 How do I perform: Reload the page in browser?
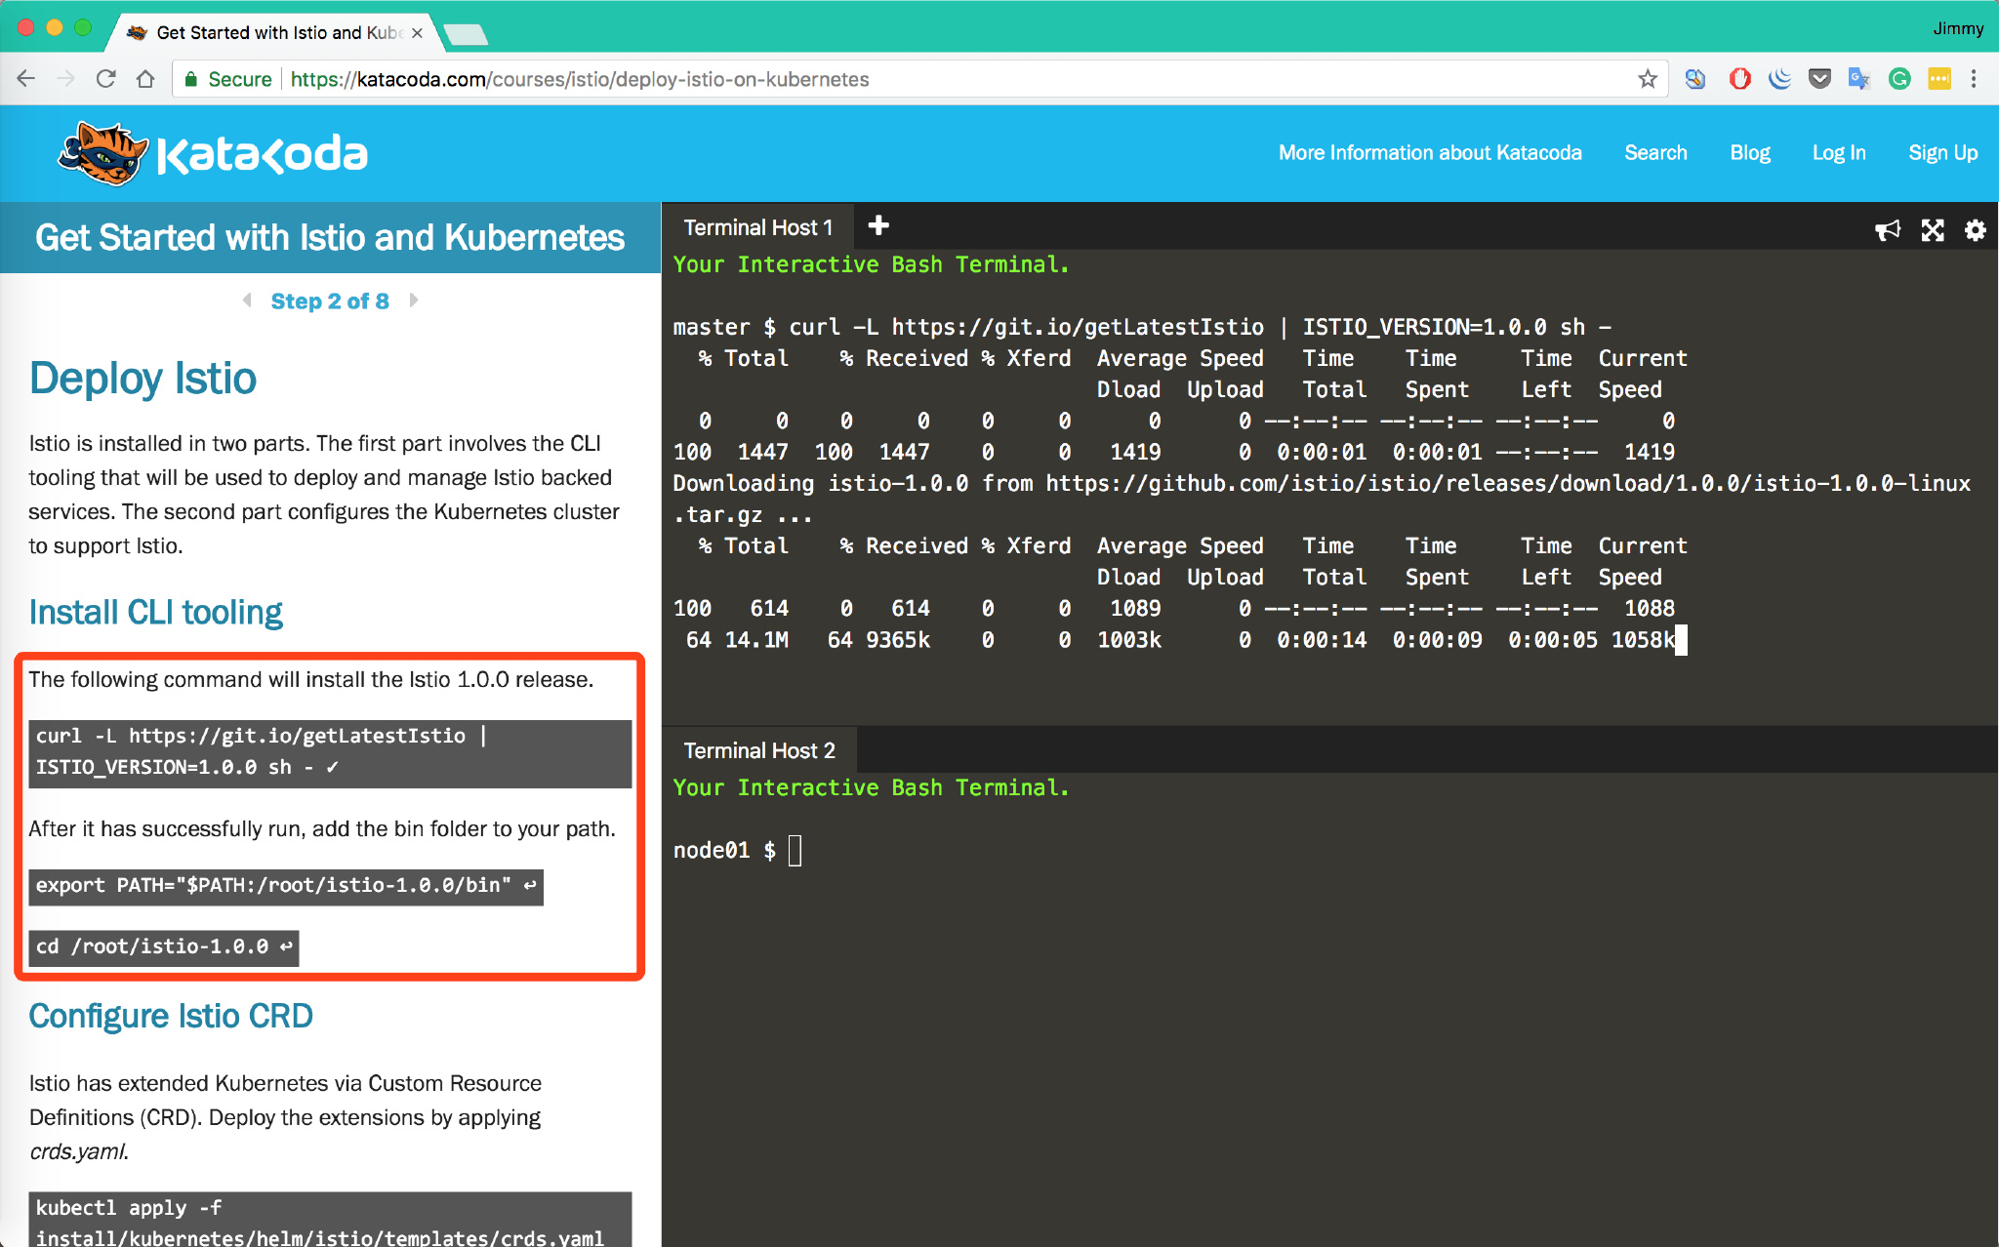click(105, 79)
